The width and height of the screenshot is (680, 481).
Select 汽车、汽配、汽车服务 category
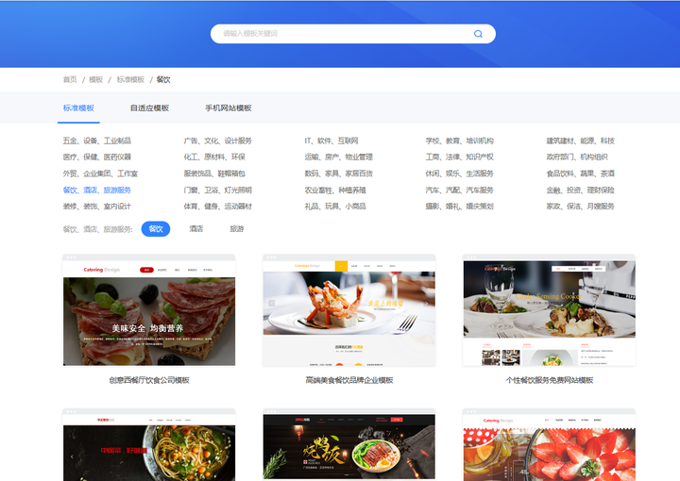(x=459, y=191)
